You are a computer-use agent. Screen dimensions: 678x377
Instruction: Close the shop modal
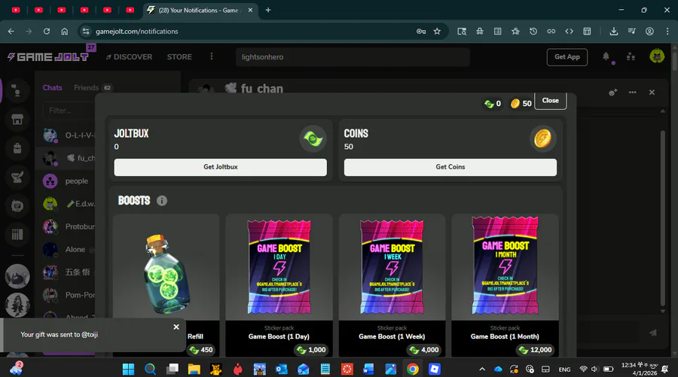point(551,101)
